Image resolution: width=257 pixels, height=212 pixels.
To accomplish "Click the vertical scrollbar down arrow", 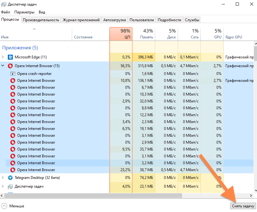I will [255, 190].
